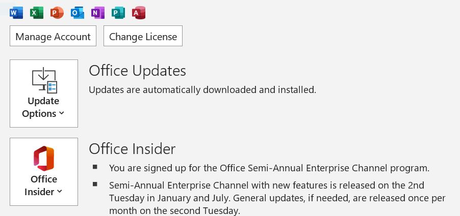Click the green Excel icon
The width and height of the screenshot is (460, 216).
coord(37,13)
